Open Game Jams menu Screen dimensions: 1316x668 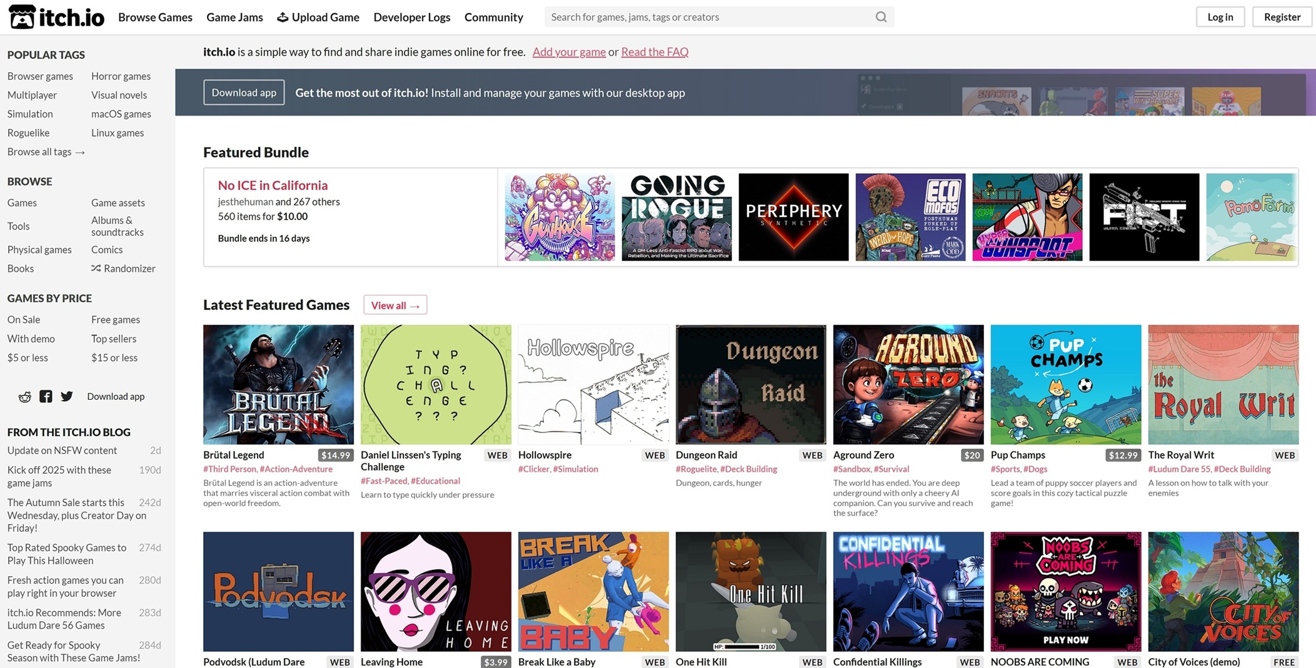coord(234,17)
